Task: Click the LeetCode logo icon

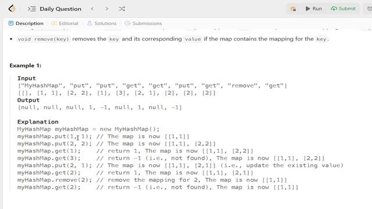Action: click(12, 9)
